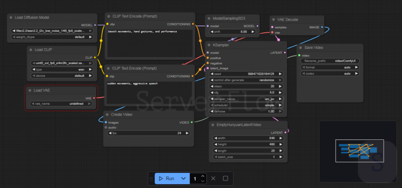Collapse the CLIP Text Encode node containing 'sudden movements' prompt
The image size is (402, 188).
pos(109,68)
